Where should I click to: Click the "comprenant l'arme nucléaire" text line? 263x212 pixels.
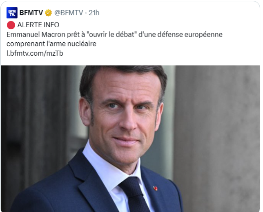click(x=51, y=44)
